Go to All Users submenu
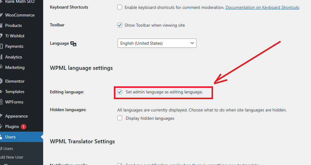 pyautogui.click(x=6, y=148)
